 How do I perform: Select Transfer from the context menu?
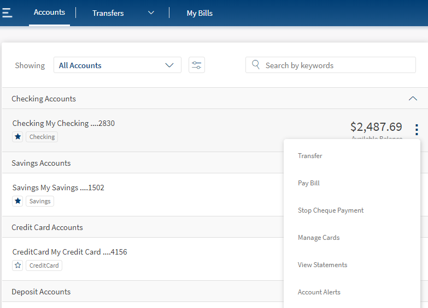point(310,156)
